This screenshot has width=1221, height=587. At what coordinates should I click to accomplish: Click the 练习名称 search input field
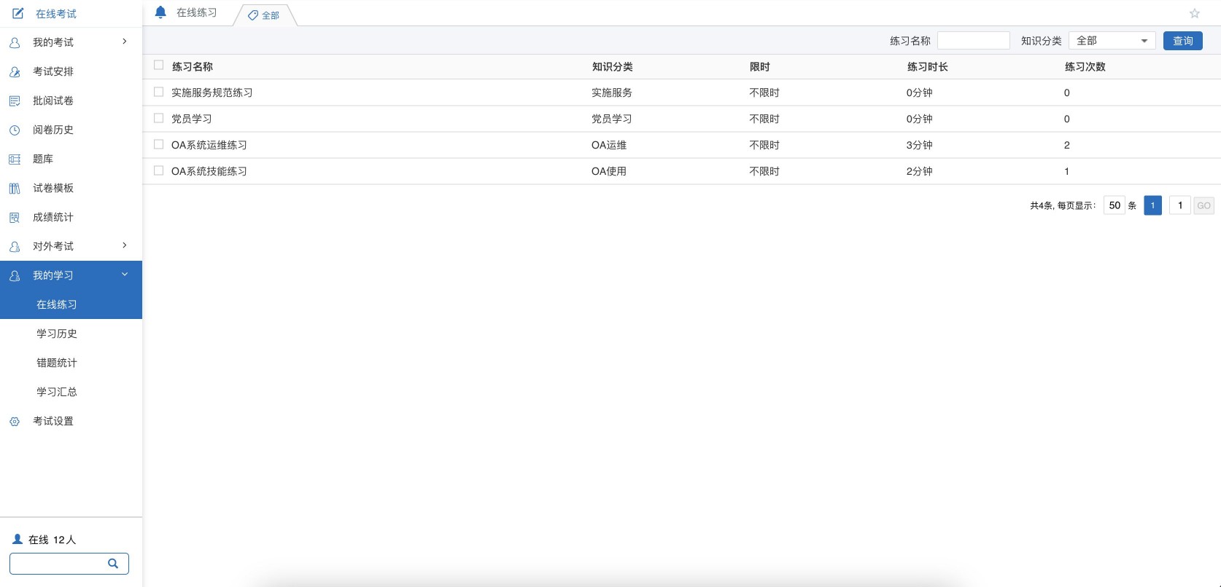tap(973, 41)
